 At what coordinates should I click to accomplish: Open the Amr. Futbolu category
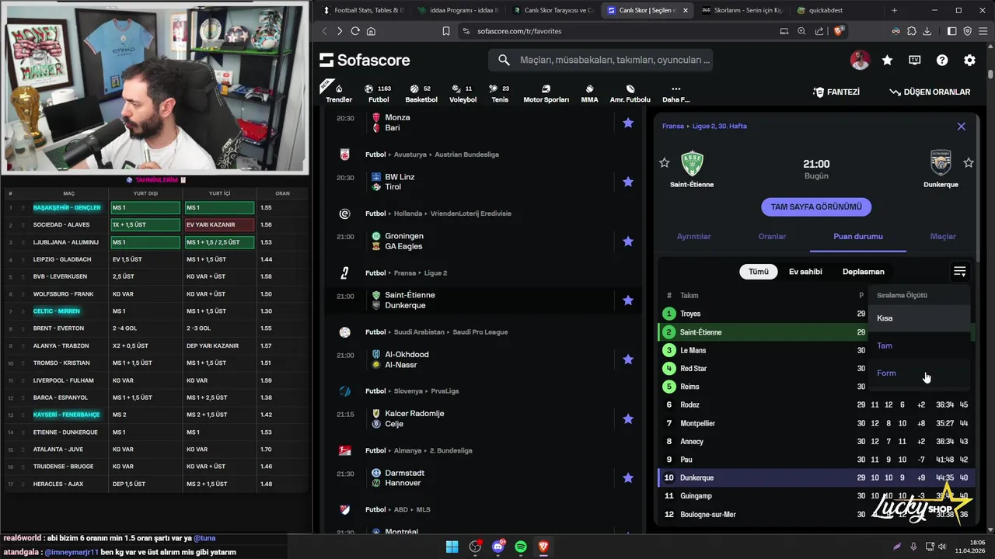point(630,93)
